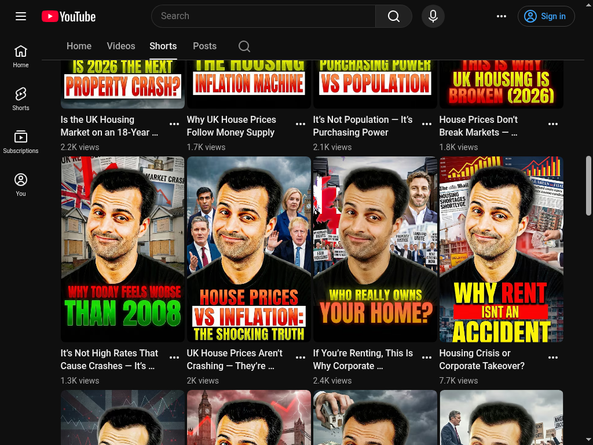Open Shorts in the left sidebar

[x=21, y=99]
